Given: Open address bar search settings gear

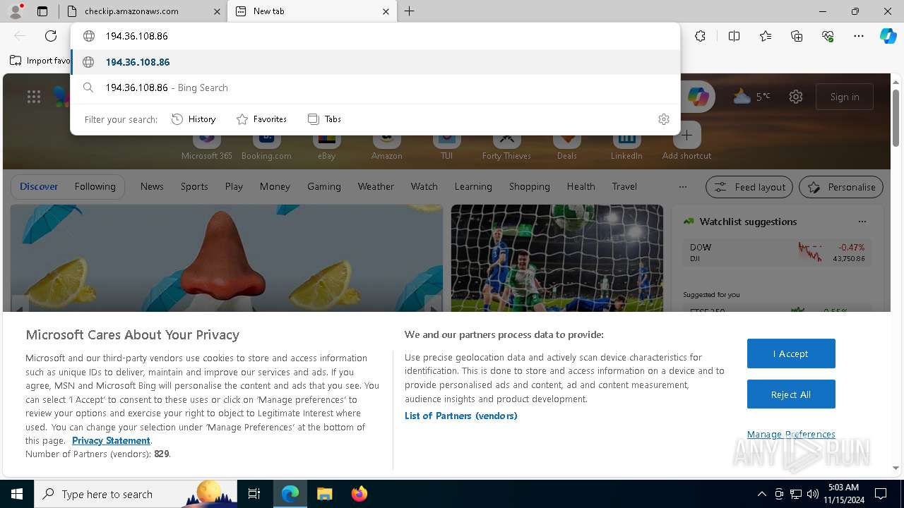Looking at the screenshot, I should point(663,119).
